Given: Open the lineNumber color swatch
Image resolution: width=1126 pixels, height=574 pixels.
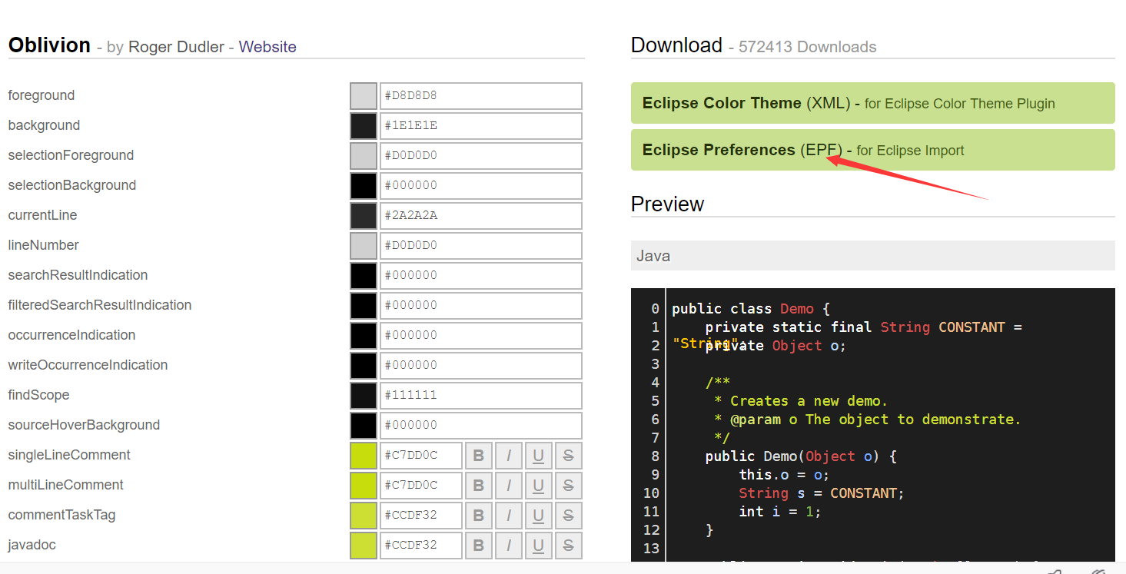Looking at the screenshot, I should pyautogui.click(x=364, y=246).
